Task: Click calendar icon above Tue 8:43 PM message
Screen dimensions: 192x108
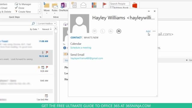Action: tap(46, 96)
